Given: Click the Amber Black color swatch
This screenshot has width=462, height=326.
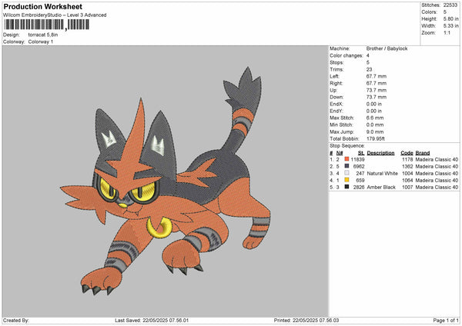Looking at the screenshot, I should pyautogui.click(x=346, y=187).
